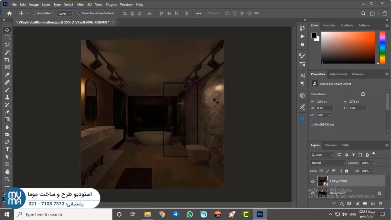391x220 pixels.
Task: Choose the Hand tool
Action: (7, 172)
